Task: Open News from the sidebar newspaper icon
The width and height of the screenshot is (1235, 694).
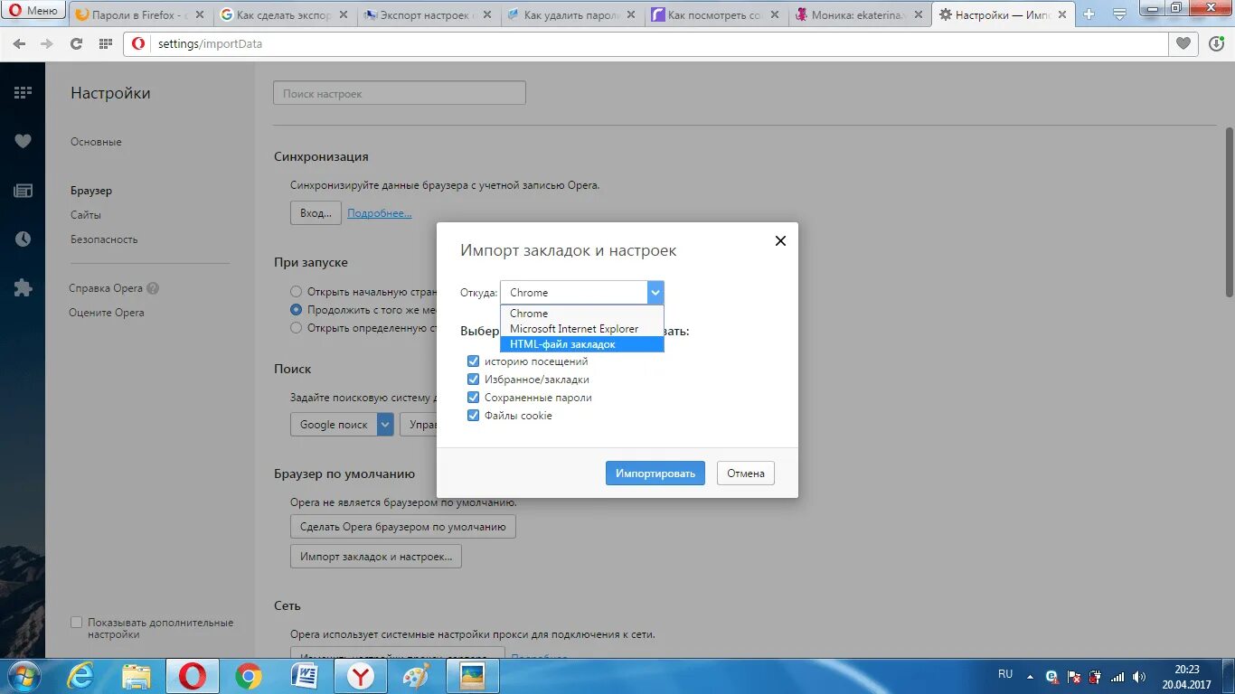Action: (x=23, y=190)
